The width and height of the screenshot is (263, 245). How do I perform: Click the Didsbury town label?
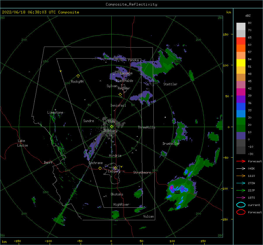click(110, 131)
